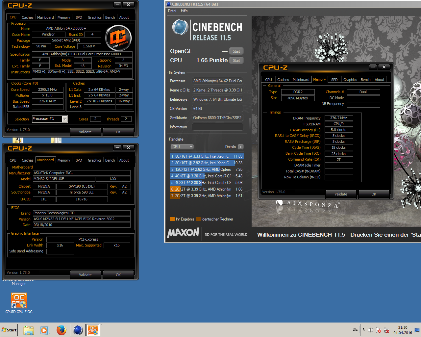Viewport: 421px width, 337px height.
Task: Click the DE language indicator
Action: pos(355,329)
